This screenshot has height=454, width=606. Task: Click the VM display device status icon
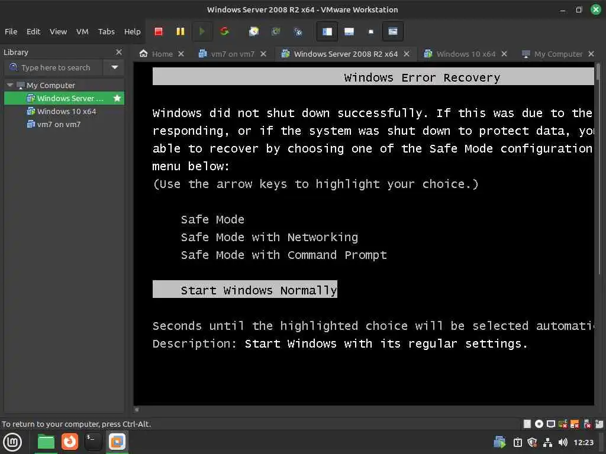tap(551, 424)
